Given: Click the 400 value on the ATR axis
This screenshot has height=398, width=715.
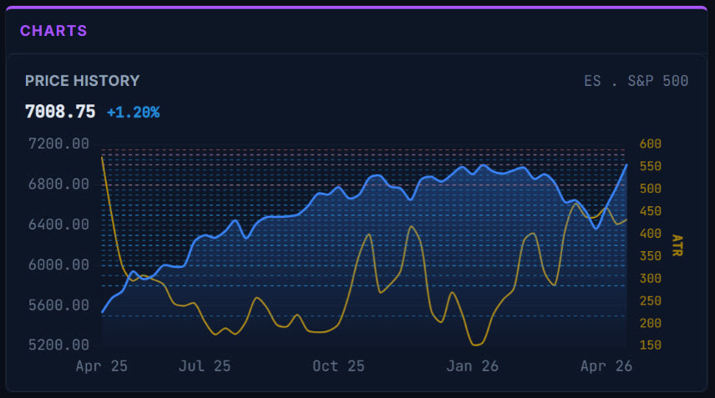Looking at the screenshot, I should click(x=651, y=234).
